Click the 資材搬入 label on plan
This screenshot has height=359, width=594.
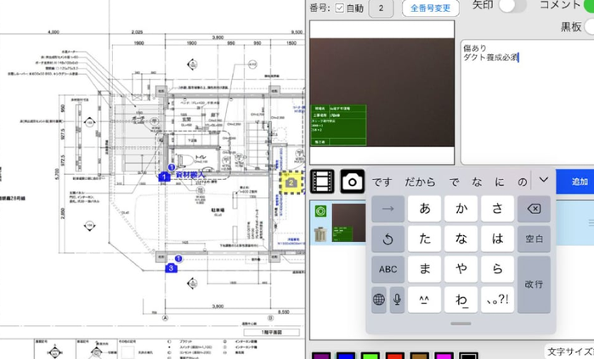(190, 175)
